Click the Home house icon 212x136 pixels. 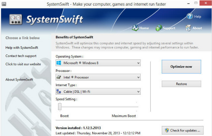[x=135, y=28]
